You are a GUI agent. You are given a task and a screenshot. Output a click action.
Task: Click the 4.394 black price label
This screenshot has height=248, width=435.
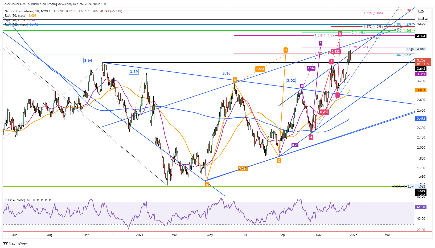point(421,36)
